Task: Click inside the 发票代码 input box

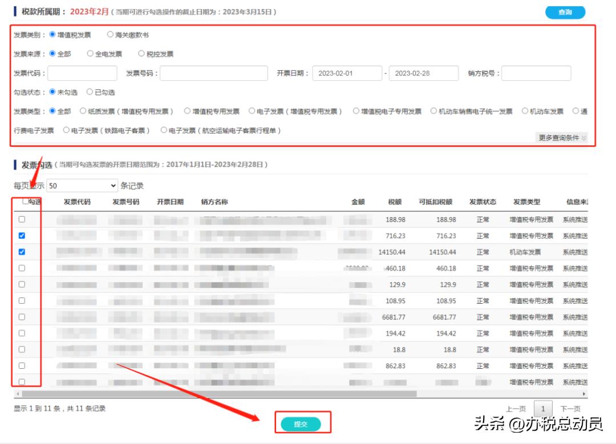Action: click(x=83, y=73)
